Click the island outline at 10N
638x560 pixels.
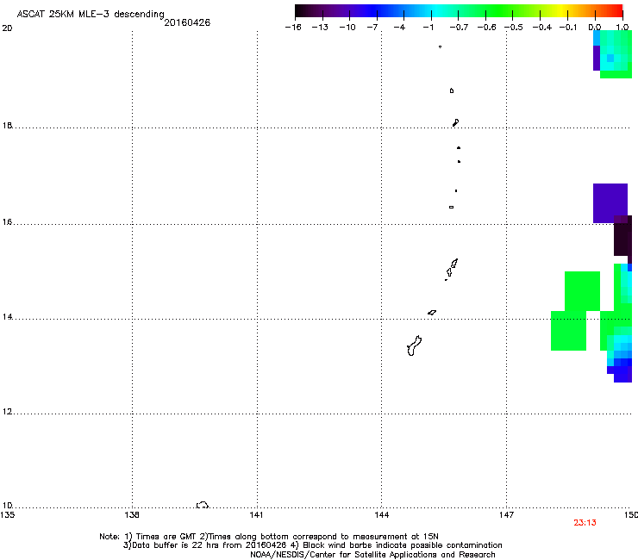click(203, 505)
